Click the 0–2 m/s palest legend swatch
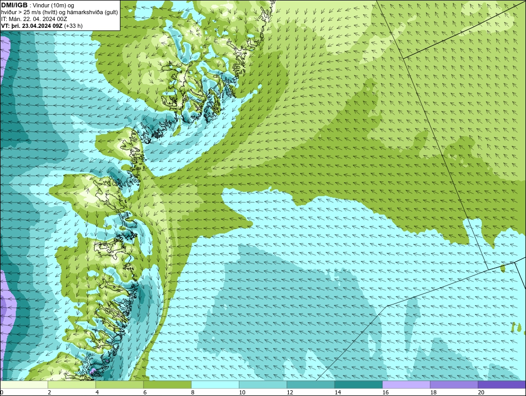The width and height of the screenshot is (526, 396). click(24, 385)
